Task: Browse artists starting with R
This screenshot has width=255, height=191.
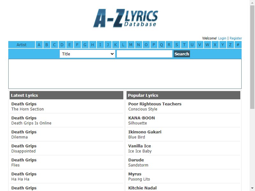Action: click(169, 45)
